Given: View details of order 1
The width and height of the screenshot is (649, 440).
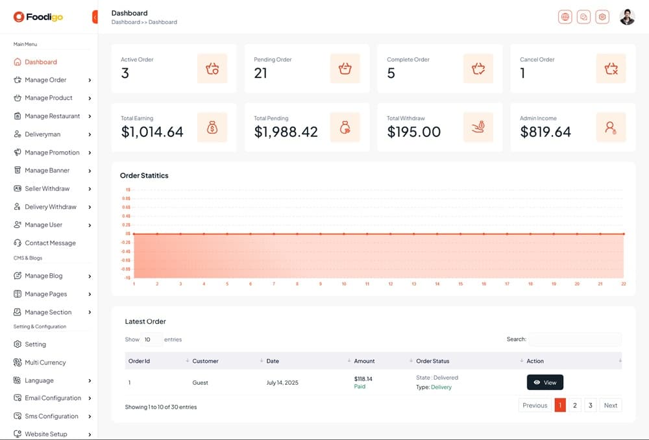Looking at the screenshot, I should pos(545,382).
